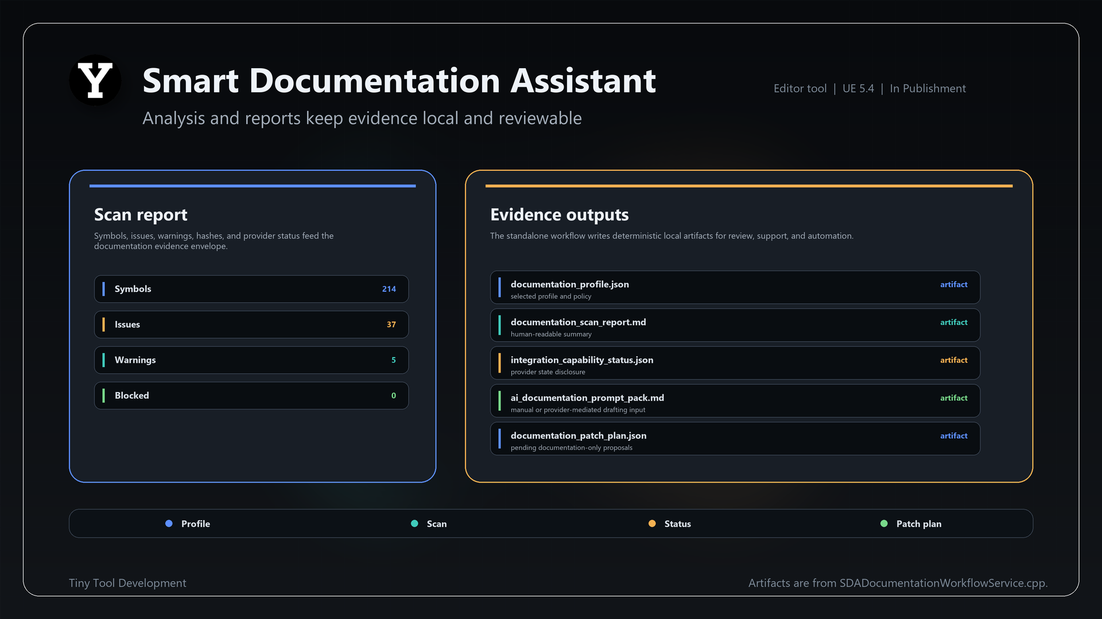Click artifact tag on documentation_scan_report.md row
Screen dimensions: 1102x619
click(954, 322)
